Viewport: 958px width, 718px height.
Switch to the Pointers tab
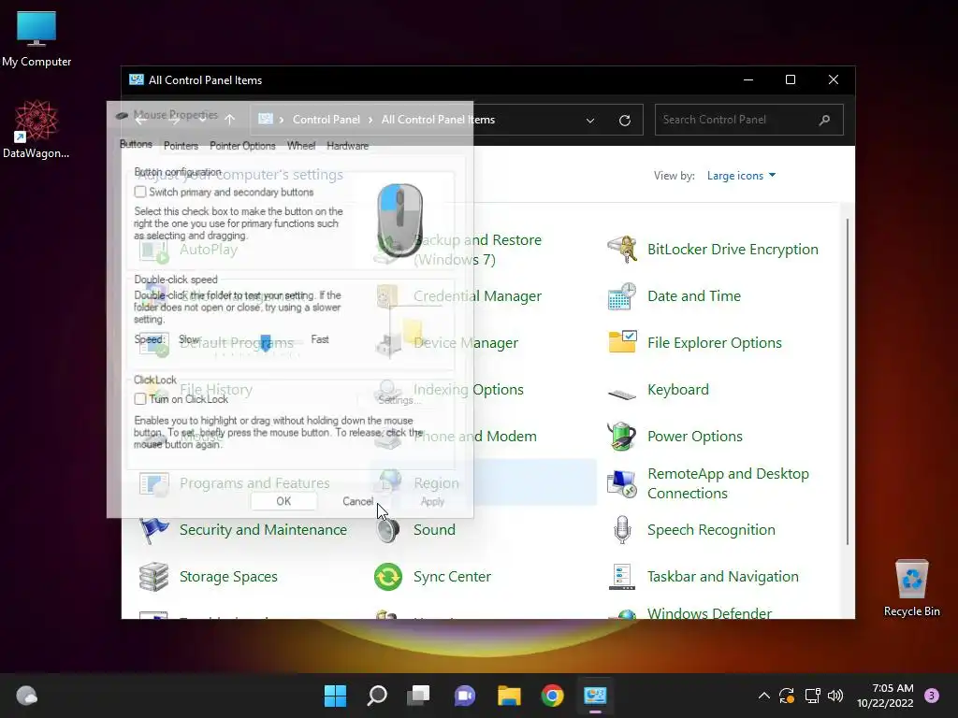(181, 146)
